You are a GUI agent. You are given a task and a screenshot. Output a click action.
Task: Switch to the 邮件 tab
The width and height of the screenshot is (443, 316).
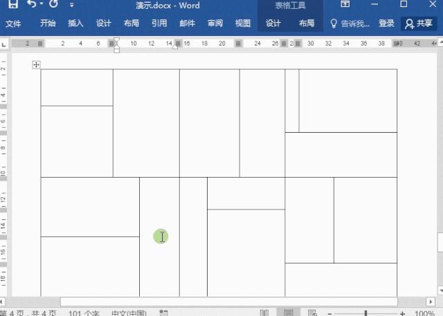click(x=188, y=23)
